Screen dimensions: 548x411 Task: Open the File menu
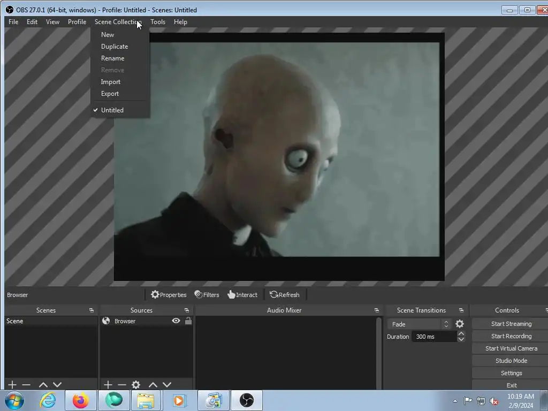point(13,21)
